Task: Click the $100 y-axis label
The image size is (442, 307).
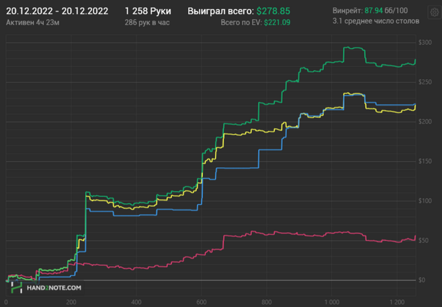Action: click(425, 201)
